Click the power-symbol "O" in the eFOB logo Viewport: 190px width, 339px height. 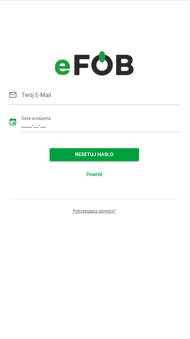pos(102,65)
